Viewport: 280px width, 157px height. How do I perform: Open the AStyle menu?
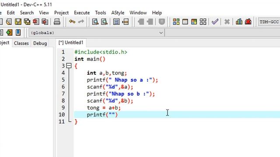click(x=118, y=13)
